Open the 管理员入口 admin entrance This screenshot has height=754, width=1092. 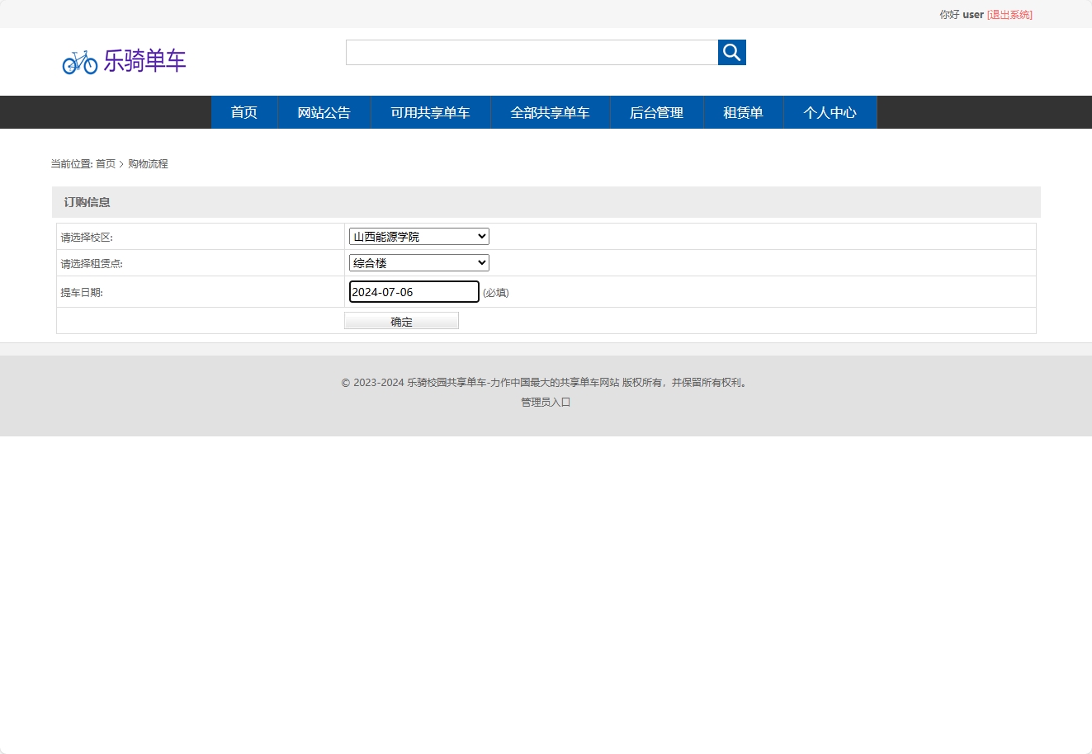click(545, 402)
